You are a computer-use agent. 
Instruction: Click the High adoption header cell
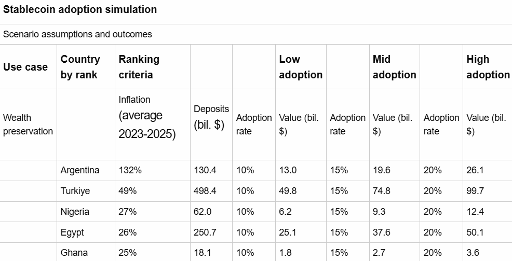click(488, 67)
